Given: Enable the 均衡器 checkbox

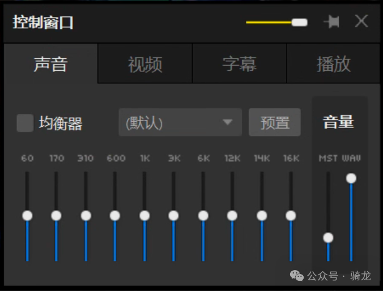Looking at the screenshot, I should click(x=25, y=123).
